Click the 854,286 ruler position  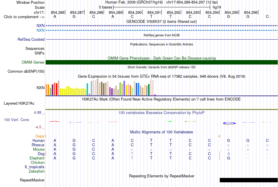coord(58,12)
